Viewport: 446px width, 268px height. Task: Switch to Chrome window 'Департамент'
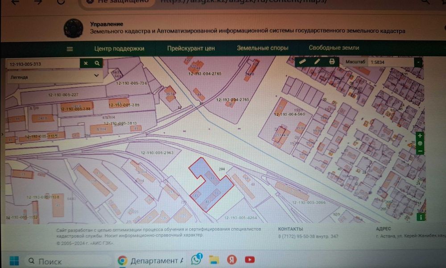click(x=151, y=260)
